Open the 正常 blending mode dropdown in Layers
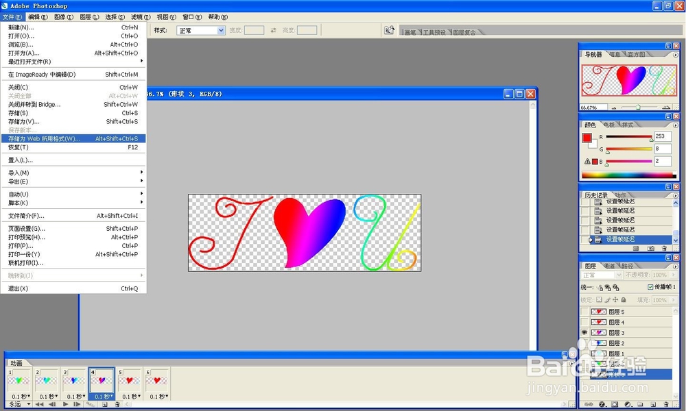This screenshot has height=411, width=686. point(601,275)
